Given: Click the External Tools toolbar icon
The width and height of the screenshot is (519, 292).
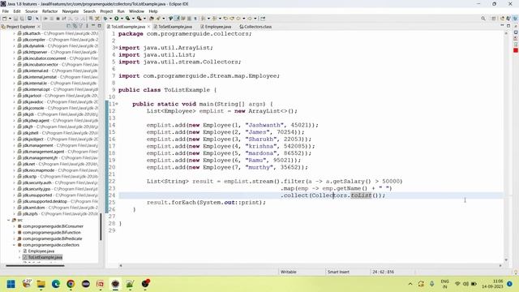Looking at the screenshot, I should tap(139, 19).
